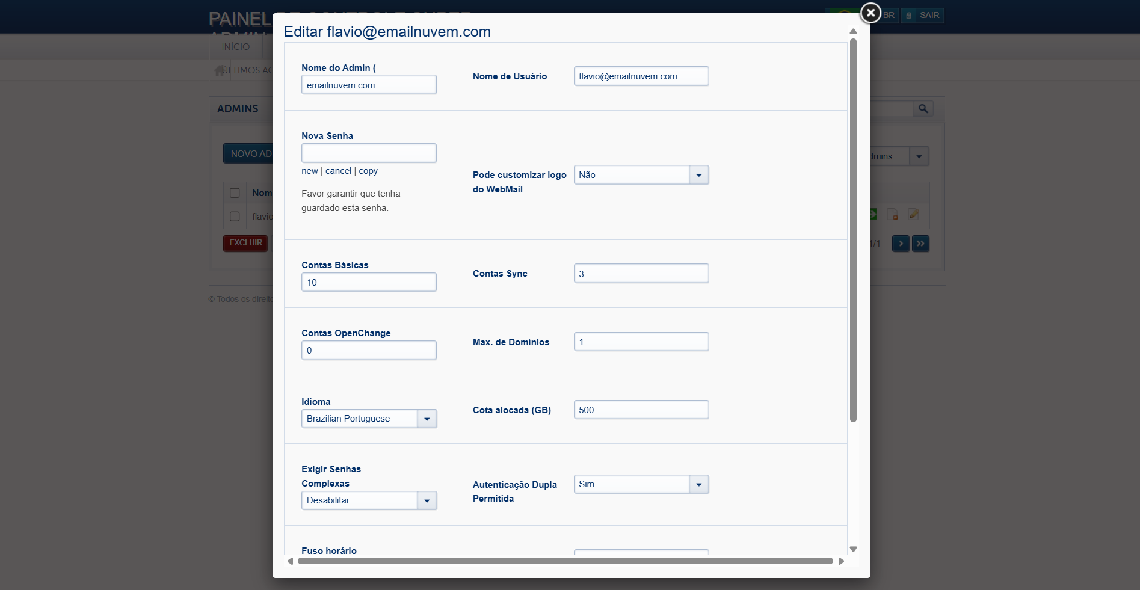Click the document delete icon in admin row
Image resolution: width=1140 pixels, height=590 pixels.
tap(893, 215)
